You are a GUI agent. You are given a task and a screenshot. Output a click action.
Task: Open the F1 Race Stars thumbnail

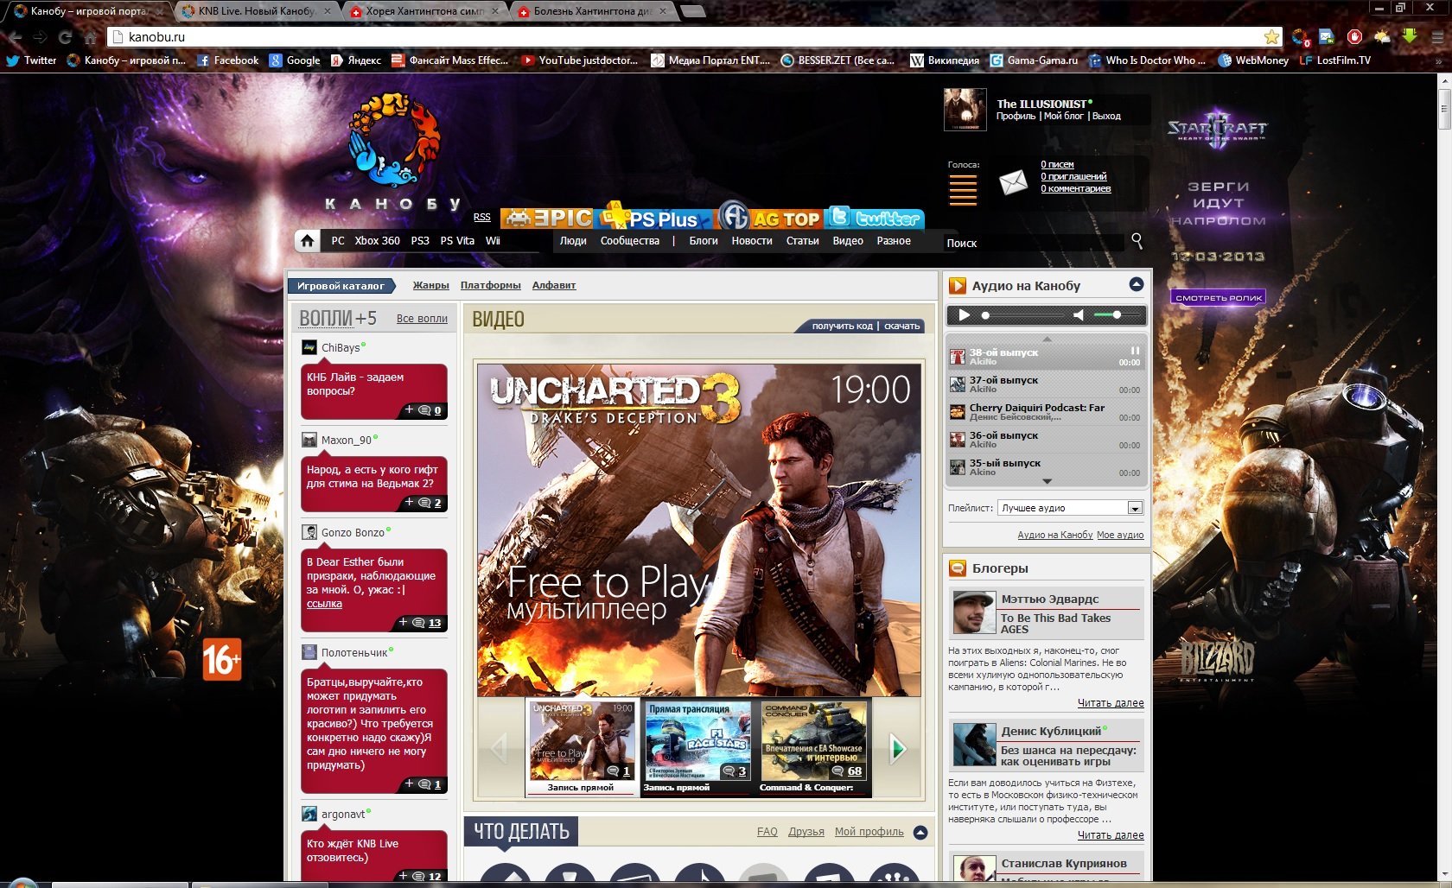click(x=697, y=741)
